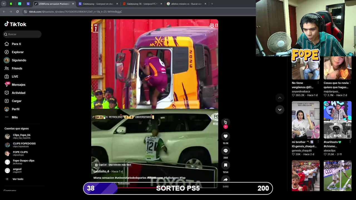Image resolution: width=356 pixels, height=200 pixels.
Task: Open the tab search dropdown arrow
Action: [3, 4]
